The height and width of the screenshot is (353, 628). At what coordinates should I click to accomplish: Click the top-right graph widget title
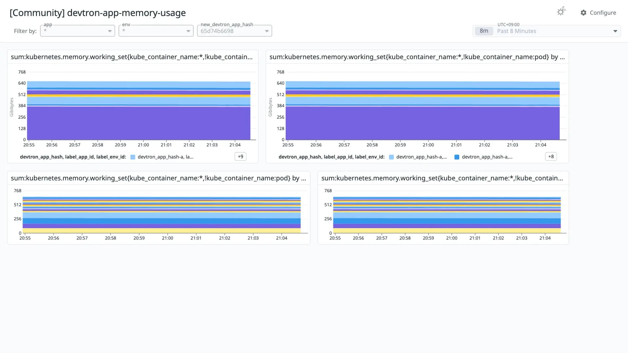(x=417, y=57)
